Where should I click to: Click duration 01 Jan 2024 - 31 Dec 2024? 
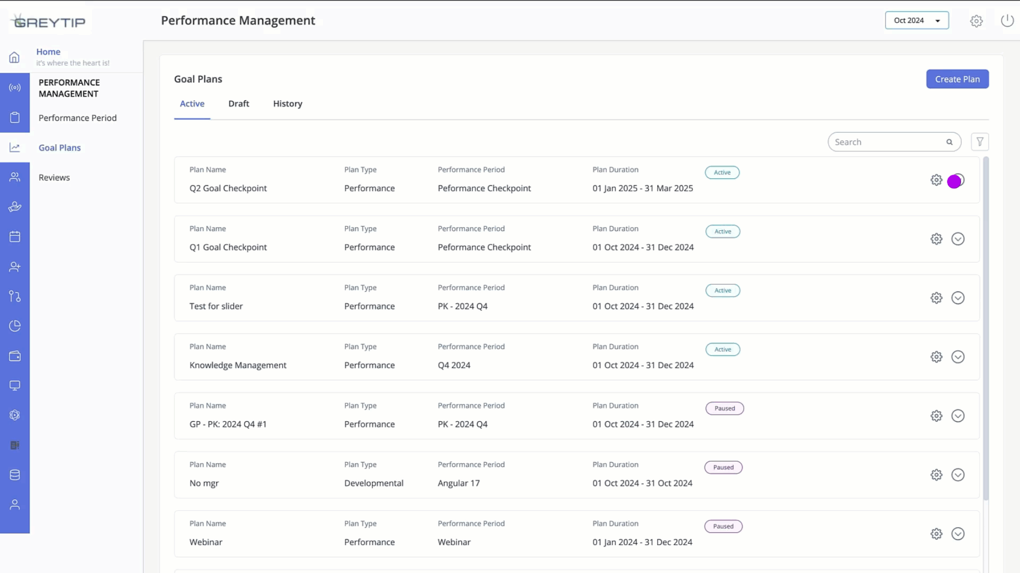click(x=642, y=542)
